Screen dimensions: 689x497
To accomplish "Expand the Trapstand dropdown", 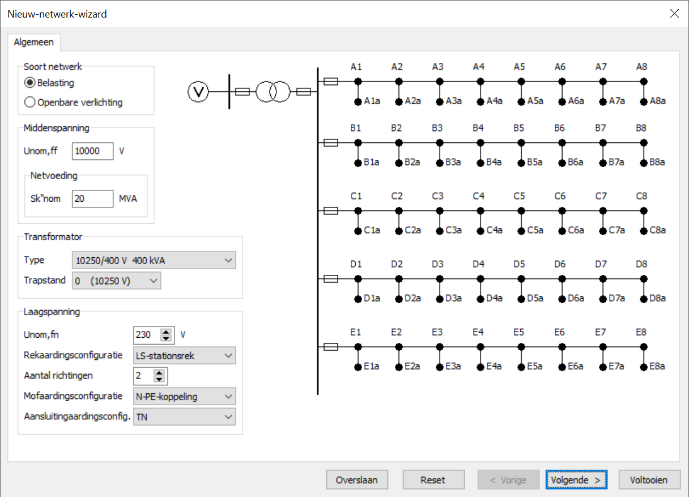I will 116,281.
